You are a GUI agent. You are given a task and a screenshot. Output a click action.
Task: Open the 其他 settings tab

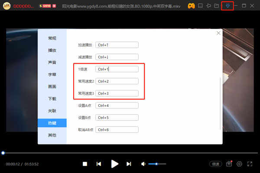point(52,135)
